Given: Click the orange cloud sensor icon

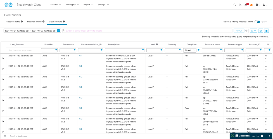Looking at the screenshot, I should pos(251,5).
